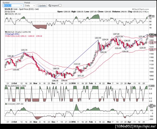The height and width of the screenshot is (129, 157).
Task: Click the 'Volume 249.6K' header value
Action: 120,12
